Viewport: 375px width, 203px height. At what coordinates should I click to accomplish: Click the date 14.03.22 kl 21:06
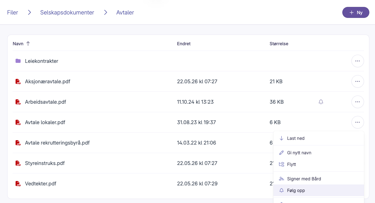pos(196,143)
